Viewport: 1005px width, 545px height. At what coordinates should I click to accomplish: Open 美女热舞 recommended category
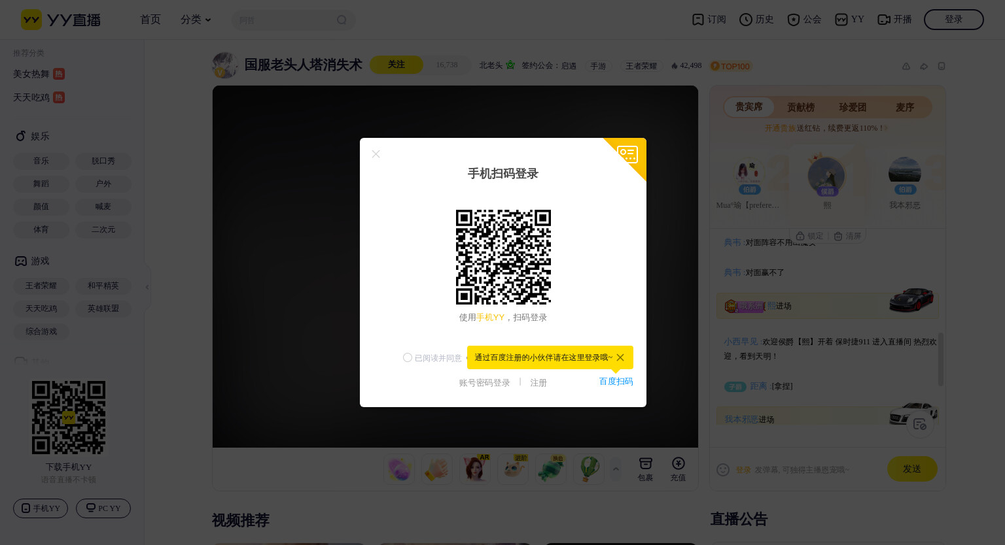coord(39,74)
